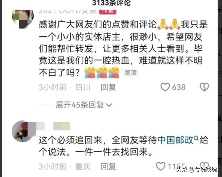Reply to the Chongqing comment

pos(109,166)
